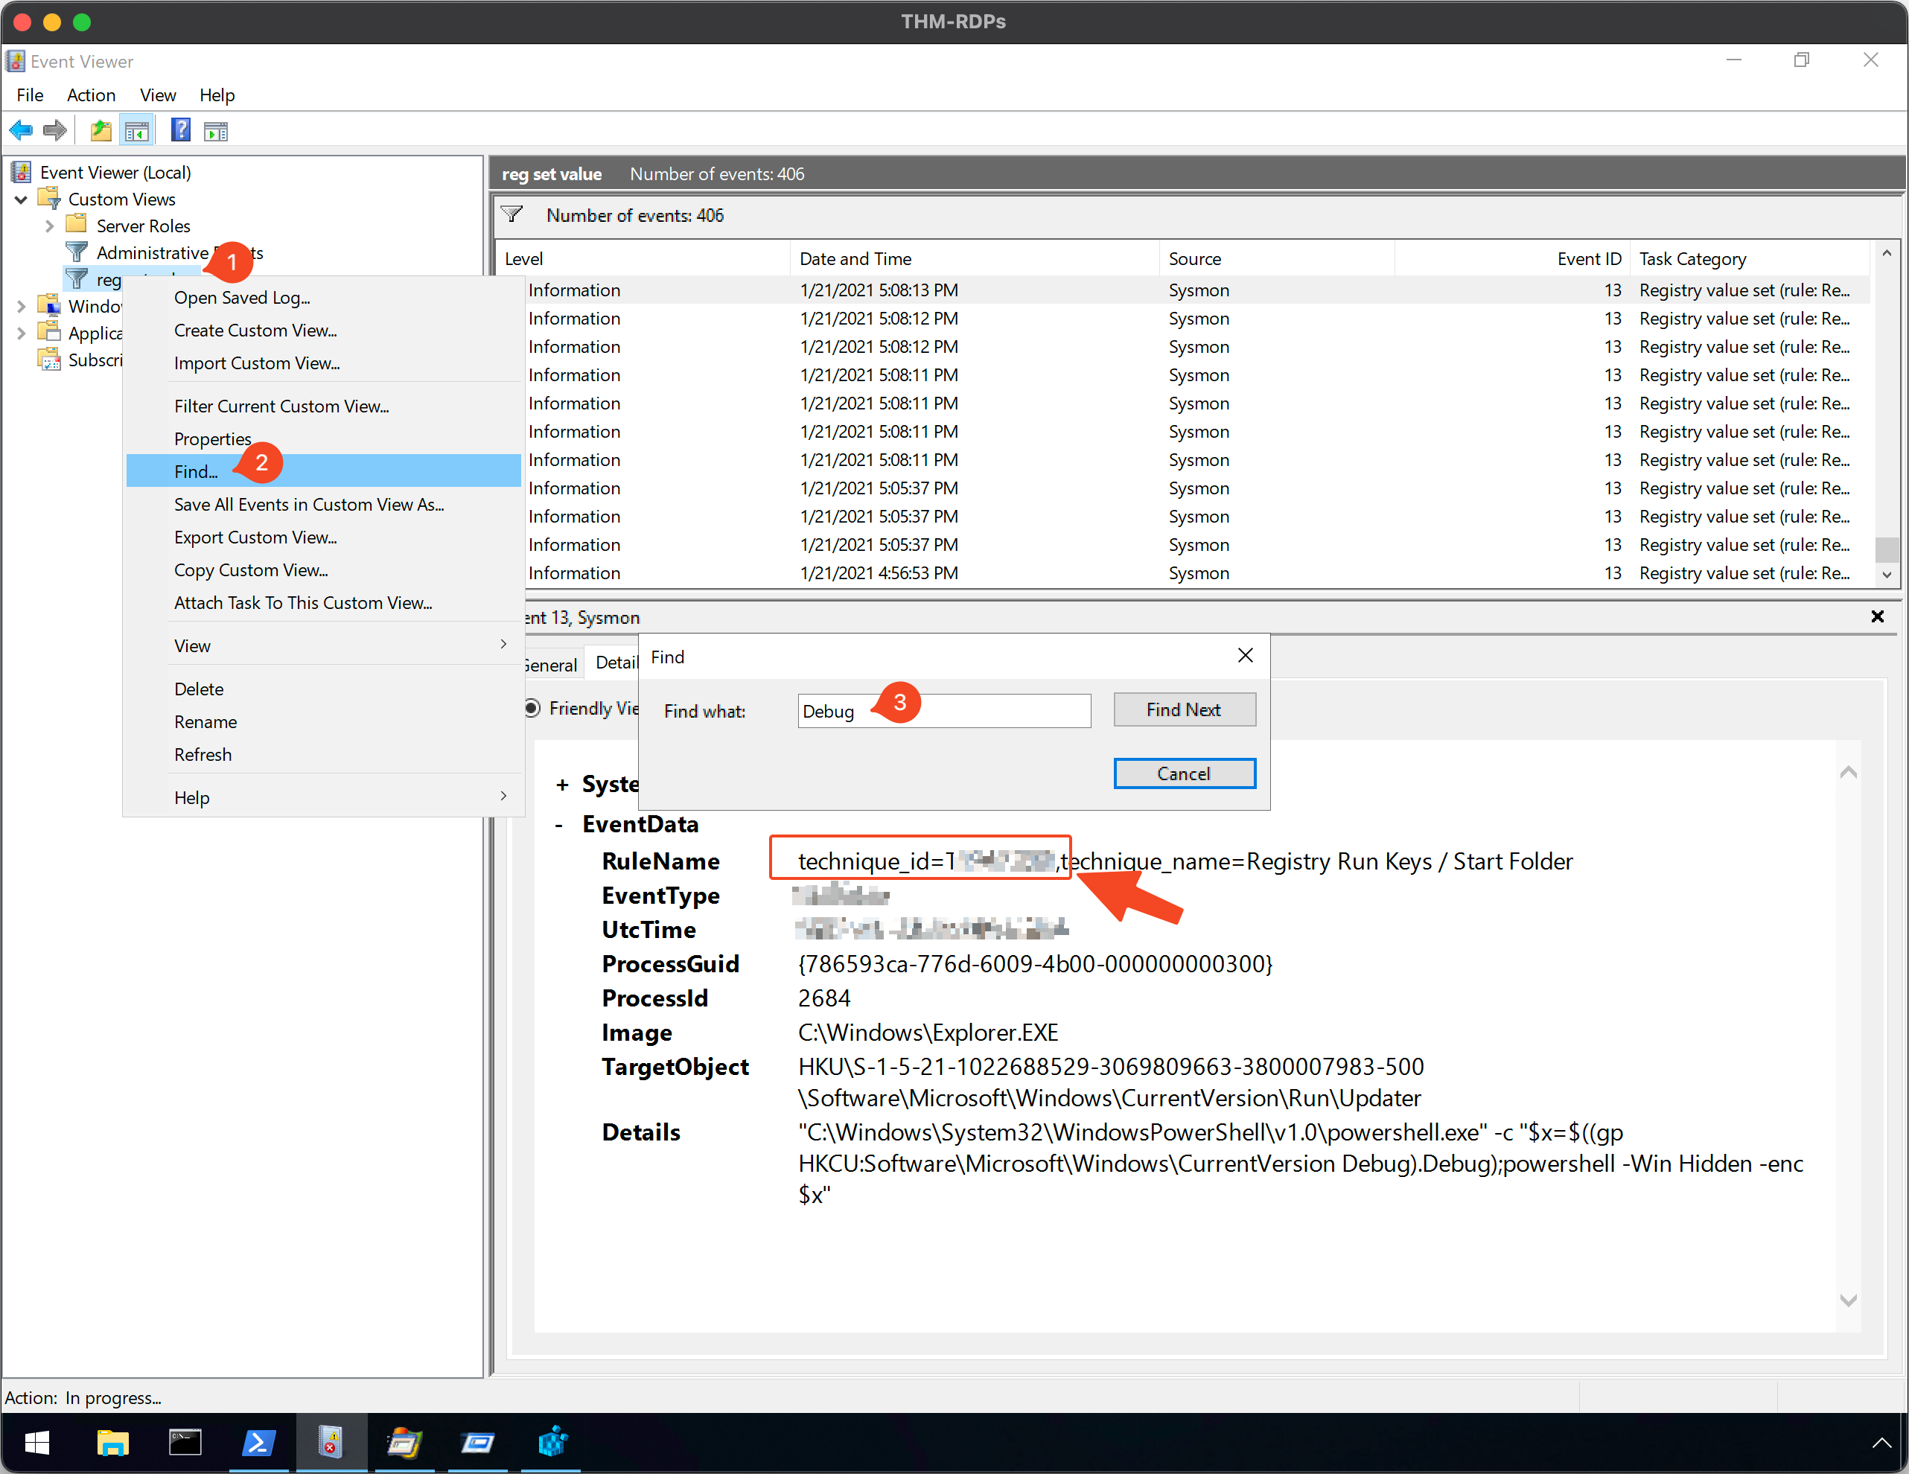Select Server Roles in the tree
The image size is (1909, 1474).
[x=142, y=226]
